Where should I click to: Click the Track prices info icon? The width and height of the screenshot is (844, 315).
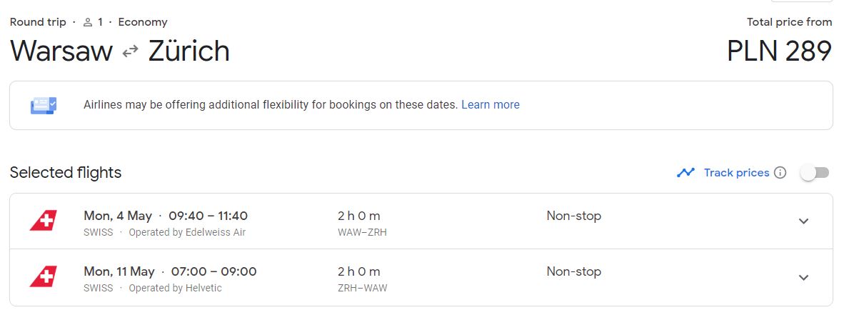(x=780, y=173)
